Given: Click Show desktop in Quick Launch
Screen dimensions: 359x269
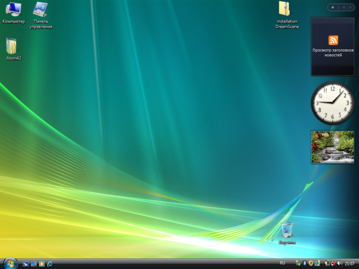Looking at the screenshot, I should pyautogui.click(x=26, y=263).
